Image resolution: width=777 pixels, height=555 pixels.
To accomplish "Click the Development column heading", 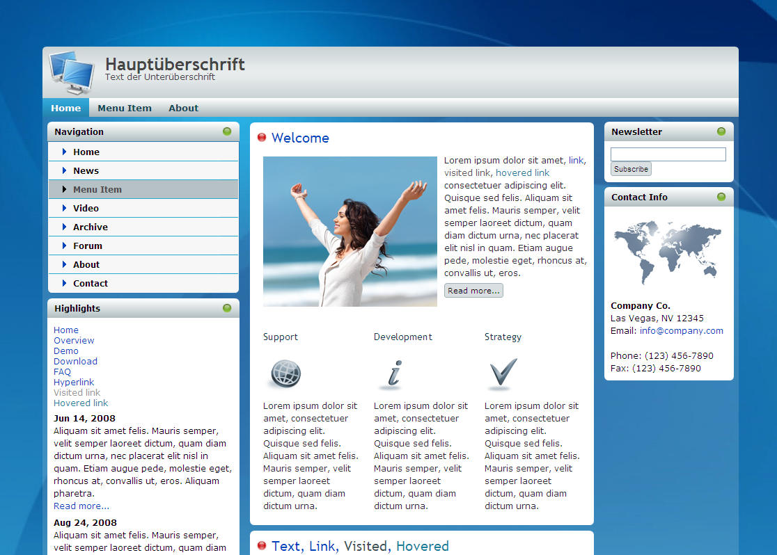I will (x=403, y=337).
